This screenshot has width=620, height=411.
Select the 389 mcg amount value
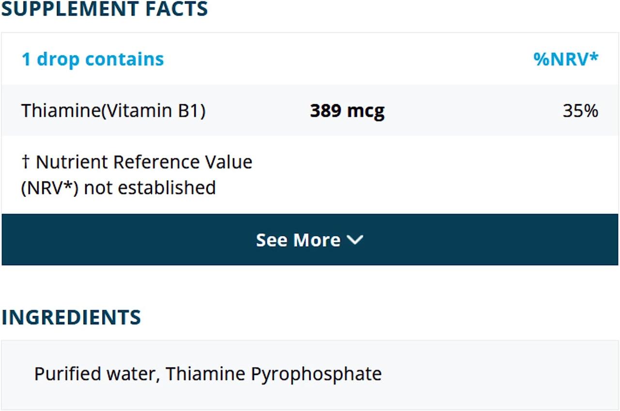click(347, 111)
